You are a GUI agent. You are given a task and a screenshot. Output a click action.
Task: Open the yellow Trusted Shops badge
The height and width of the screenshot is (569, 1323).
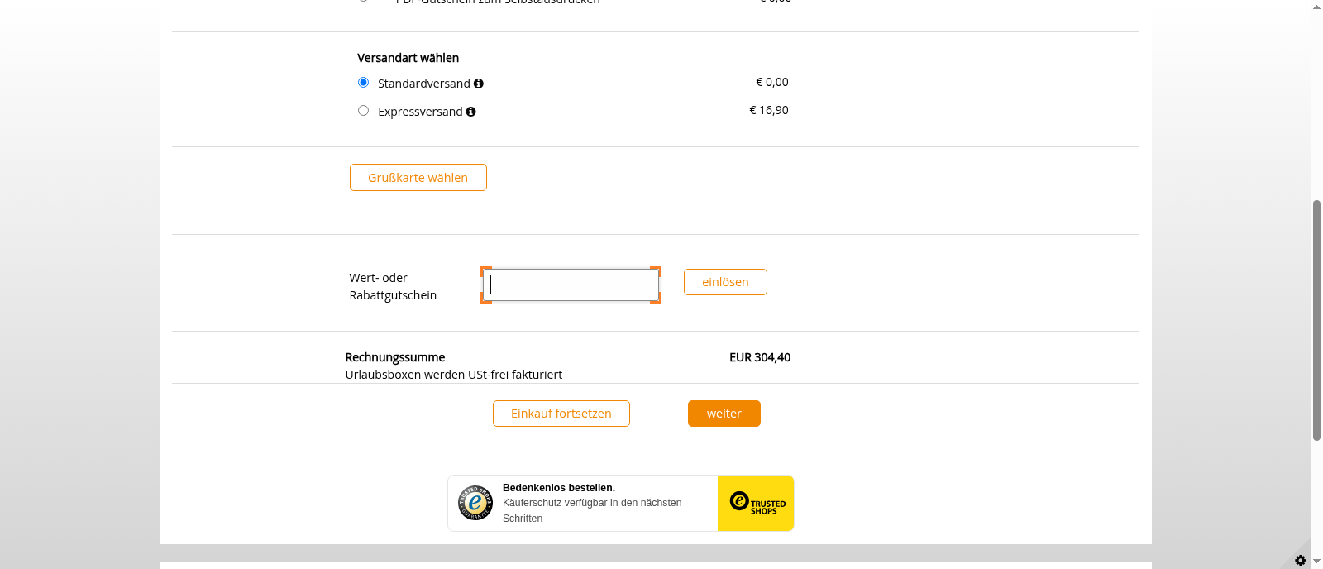coord(755,503)
